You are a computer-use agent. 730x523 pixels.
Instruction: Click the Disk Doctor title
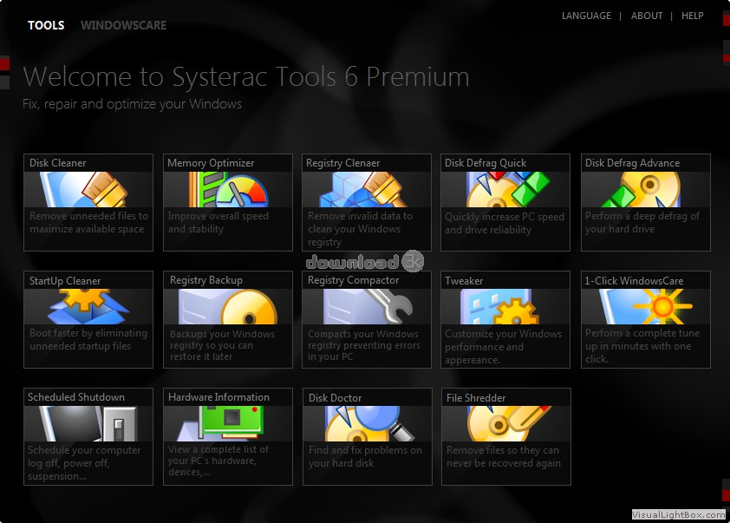point(336,398)
